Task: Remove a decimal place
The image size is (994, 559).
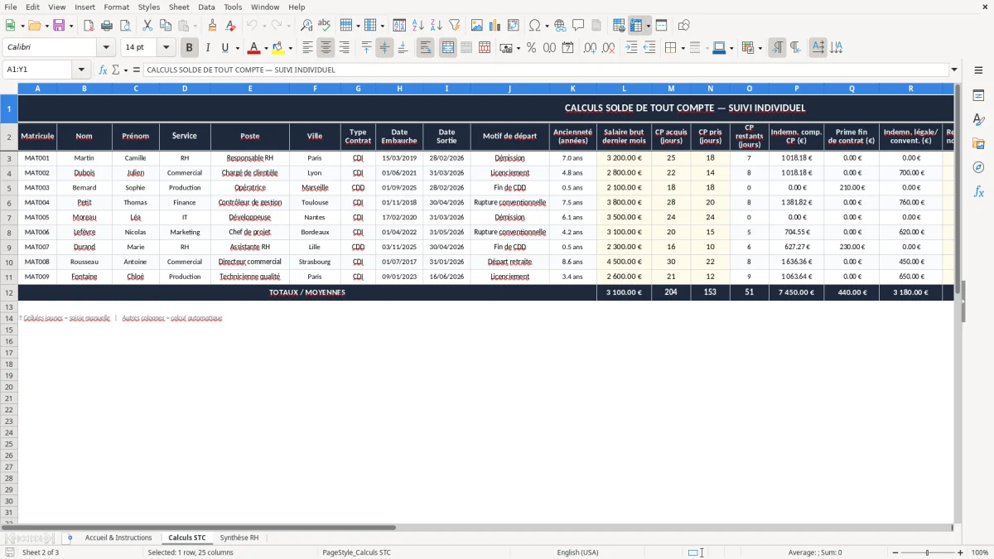Action: [x=608, y=48]
